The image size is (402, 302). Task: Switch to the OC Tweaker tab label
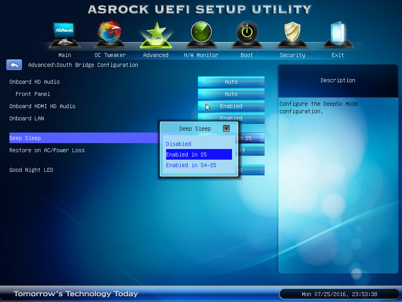(110, 55)
